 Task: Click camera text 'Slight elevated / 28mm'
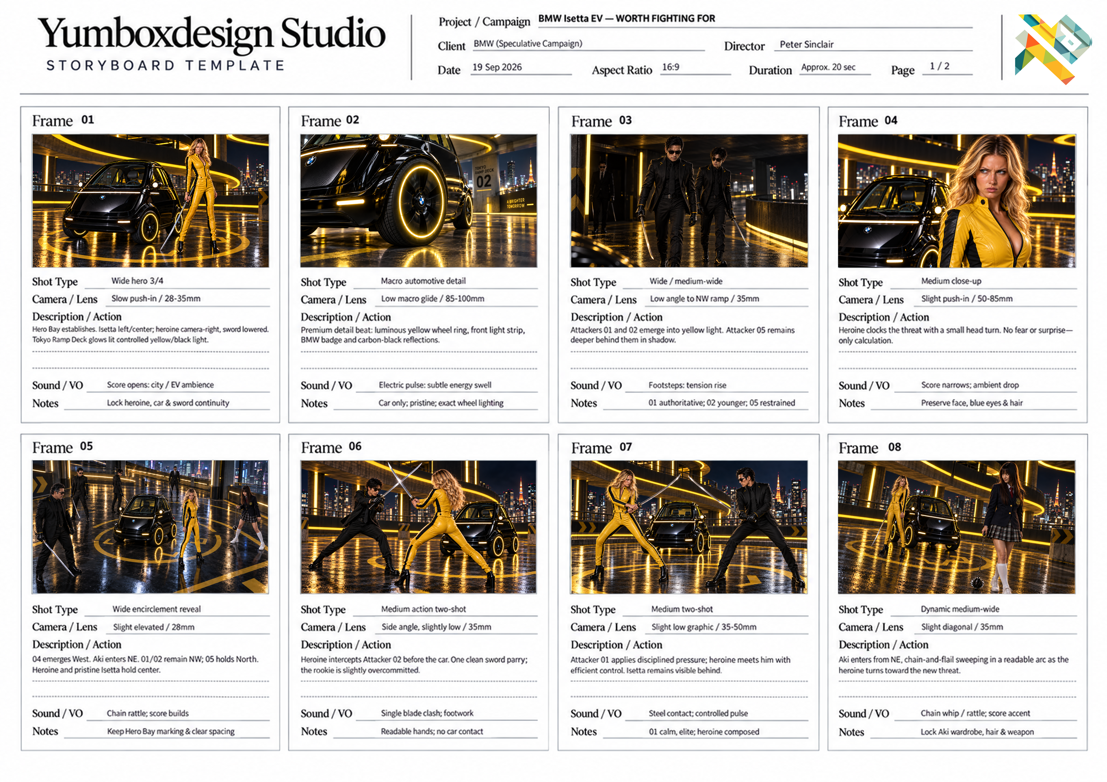tap(154, 627)
